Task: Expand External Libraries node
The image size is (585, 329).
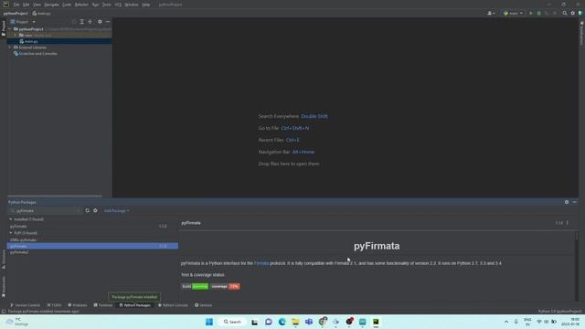Action: 10,48
